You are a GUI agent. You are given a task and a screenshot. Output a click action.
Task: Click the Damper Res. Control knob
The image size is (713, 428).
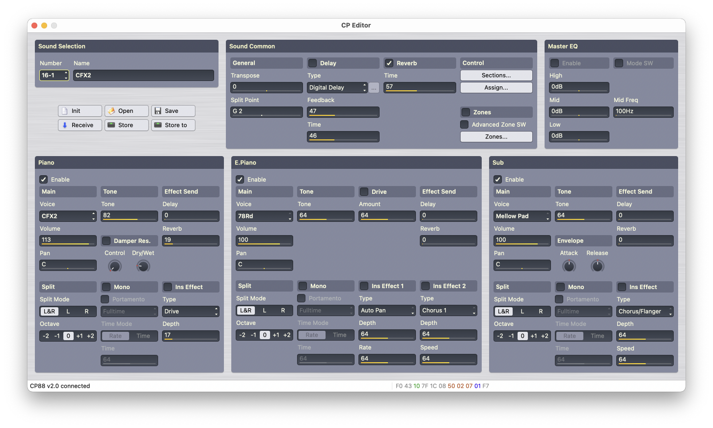pos(114,266)
